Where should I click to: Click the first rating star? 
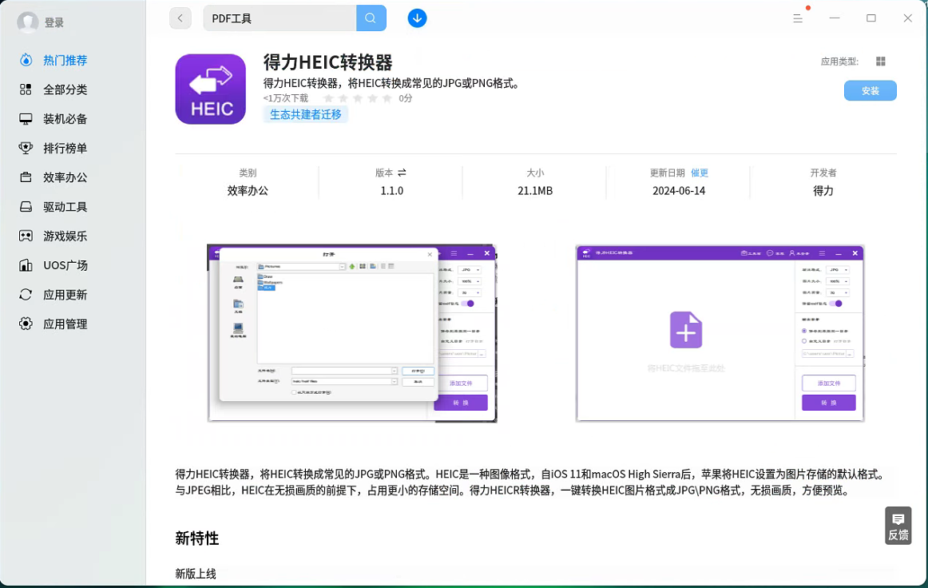pyautogui.click(x=328, y=98)
